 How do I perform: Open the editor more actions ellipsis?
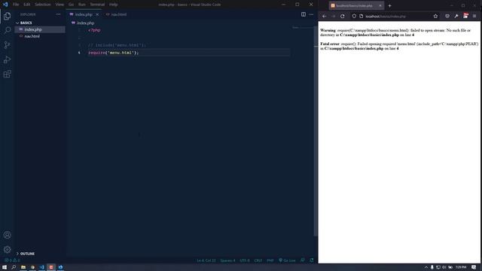point(311,14)
